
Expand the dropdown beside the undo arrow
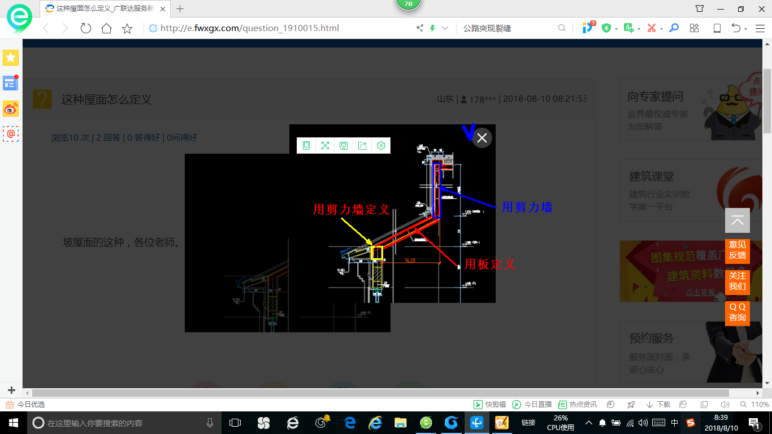pyautogui.click(x=746, y=29)
